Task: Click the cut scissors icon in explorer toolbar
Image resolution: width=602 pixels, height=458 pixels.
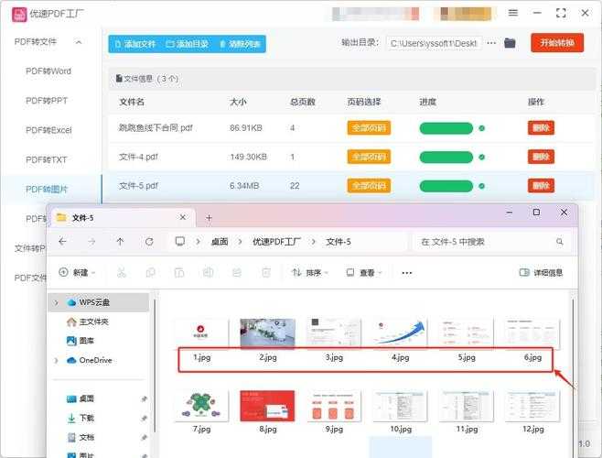Action: 122,273
